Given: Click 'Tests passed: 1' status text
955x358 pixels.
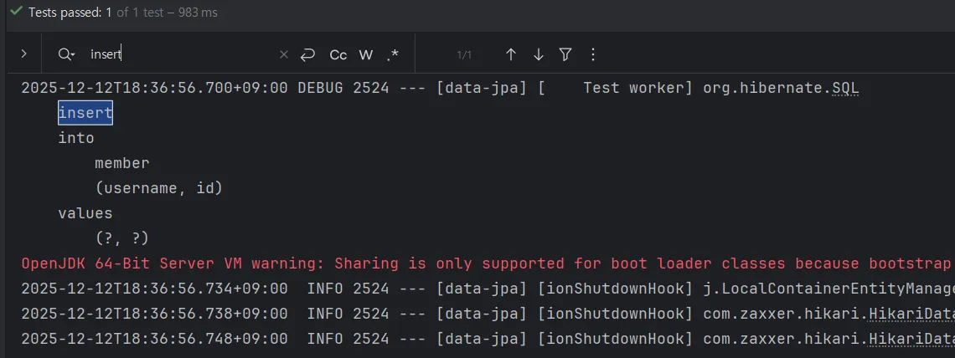Looking at the screenshot, I should pyautogui.click(x=70, y=13).
